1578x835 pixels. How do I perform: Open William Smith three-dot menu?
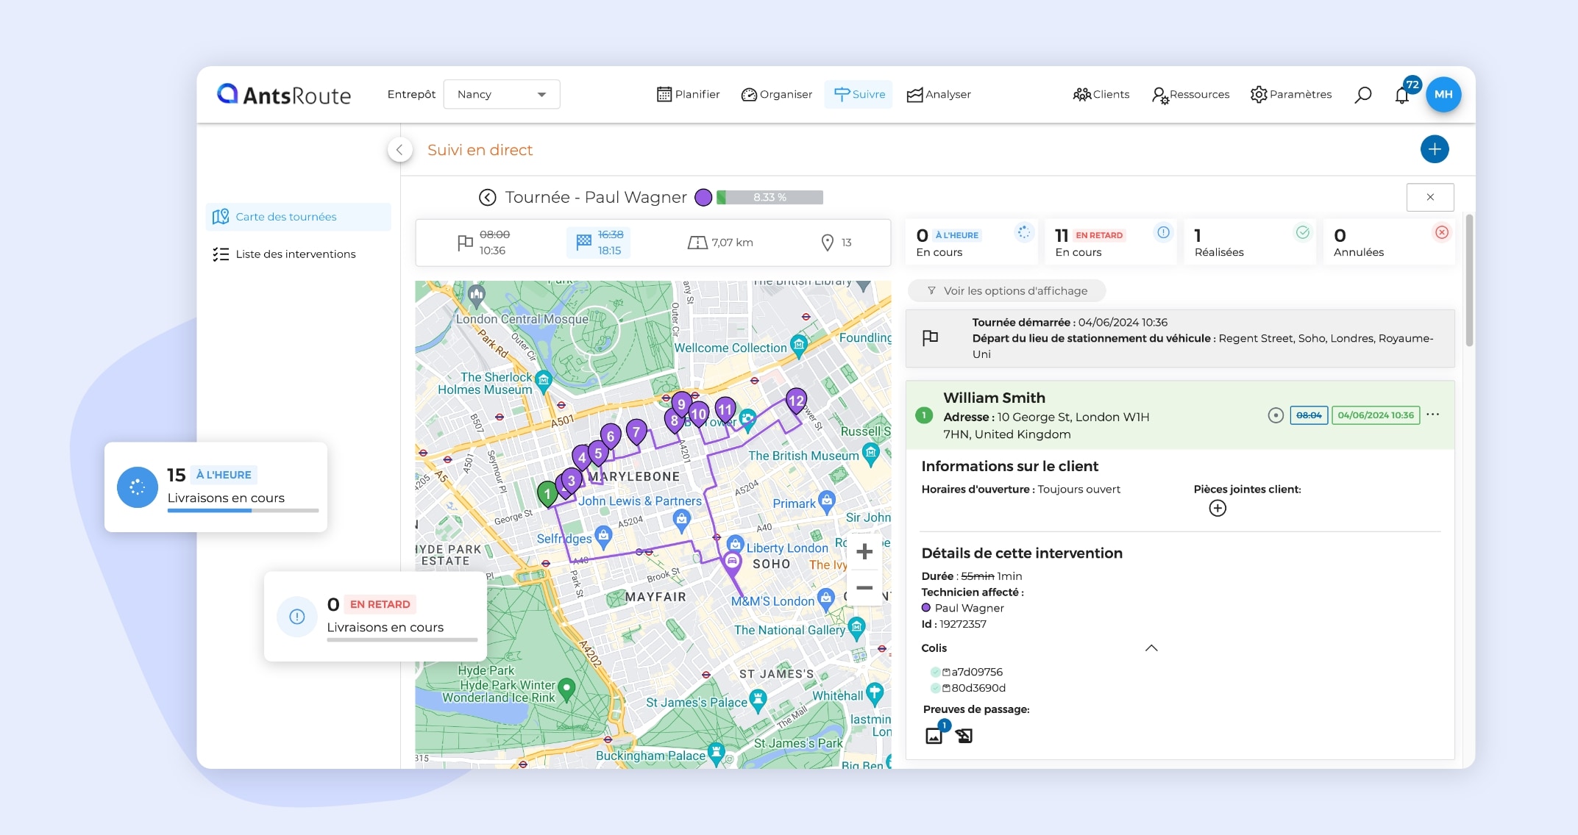[x=1432, y=415]
